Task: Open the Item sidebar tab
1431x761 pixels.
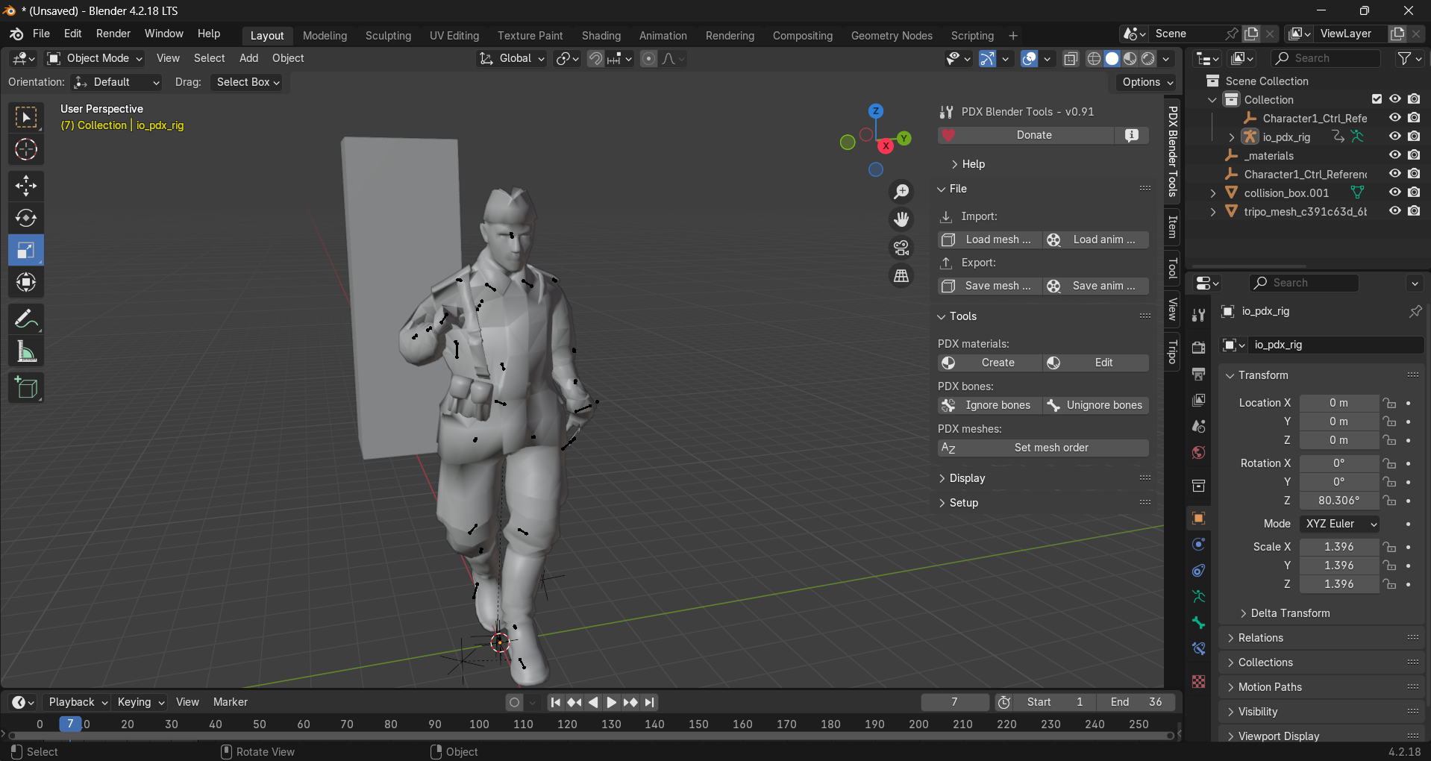Action: [1172, 227]
